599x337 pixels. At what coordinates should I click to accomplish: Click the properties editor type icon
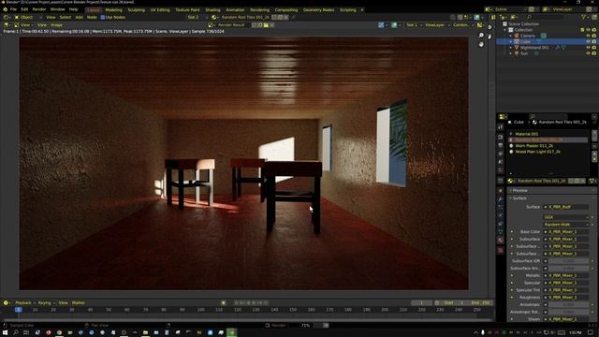[503, 116]
